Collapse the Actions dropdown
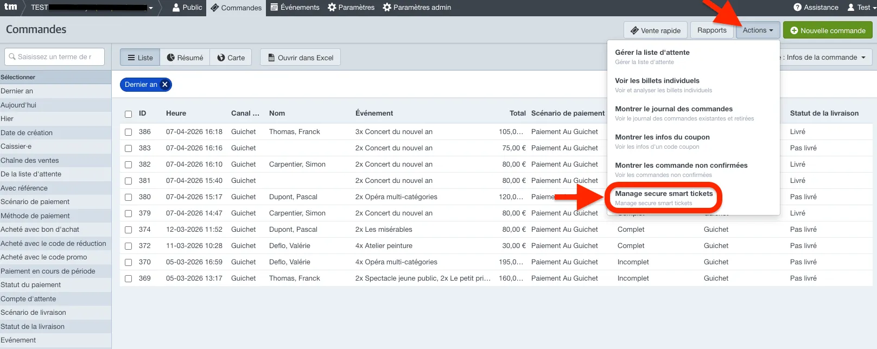 coord(758,30)
